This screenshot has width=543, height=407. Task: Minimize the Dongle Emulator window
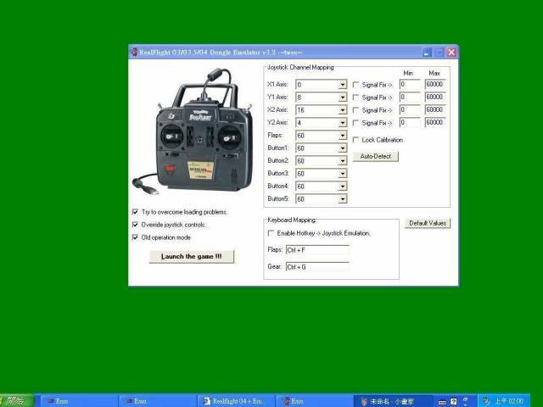point(427,53)
